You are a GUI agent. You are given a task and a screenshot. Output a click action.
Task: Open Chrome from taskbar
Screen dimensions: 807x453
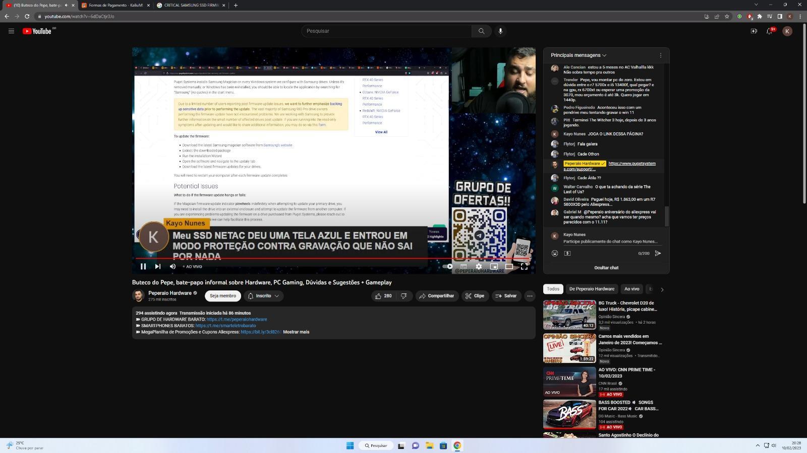(x=457, y=445)
